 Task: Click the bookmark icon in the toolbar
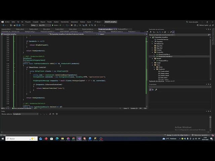(95, 25)
